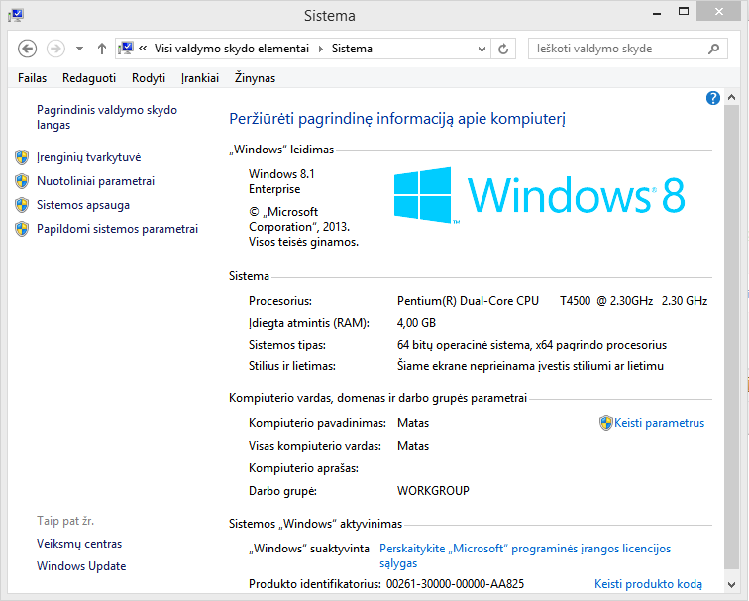Click breadcrumb arrow before Sistema
The image size is (749, 601).
(x=321, y=49)
